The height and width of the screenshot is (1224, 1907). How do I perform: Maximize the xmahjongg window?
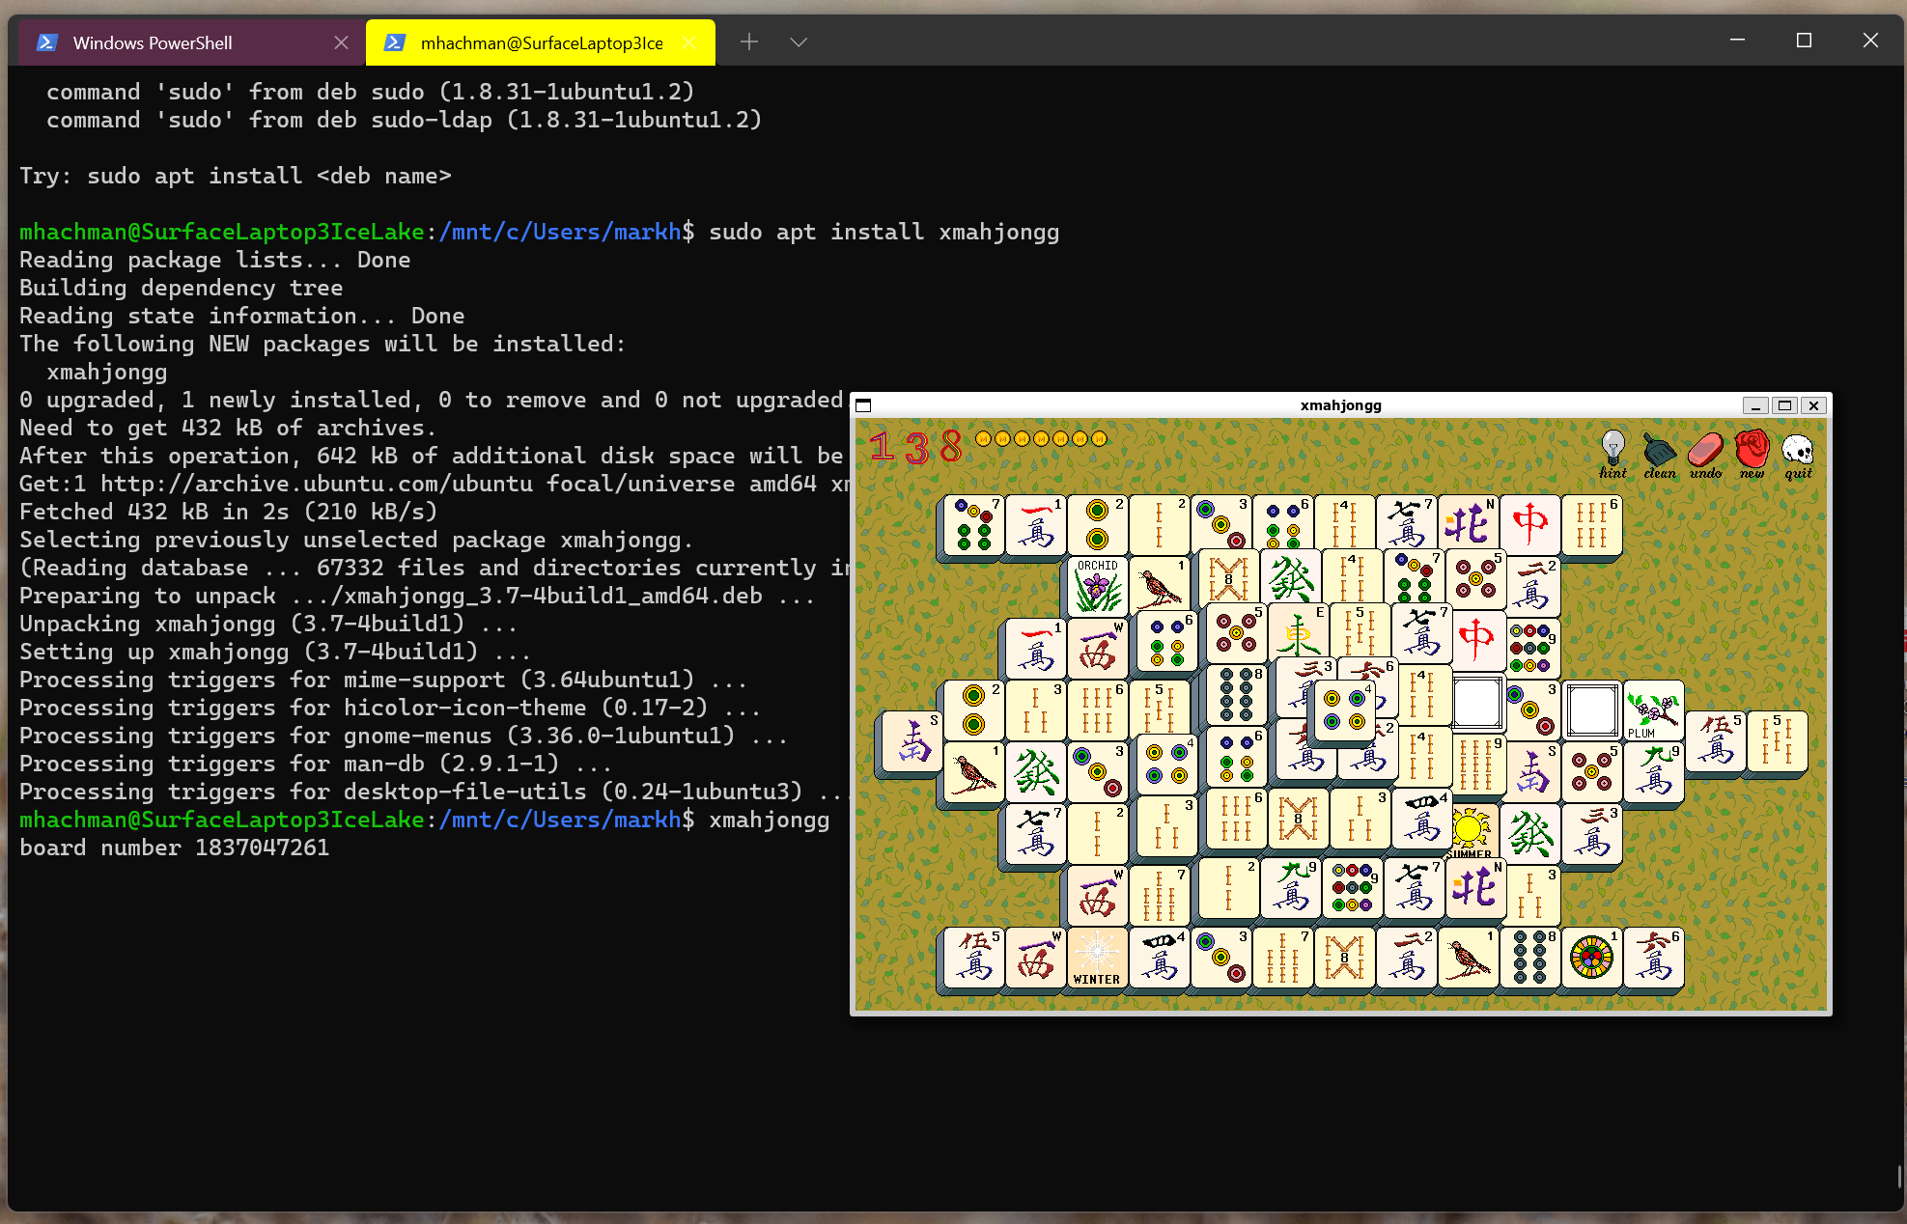(x=1784, y=405)
